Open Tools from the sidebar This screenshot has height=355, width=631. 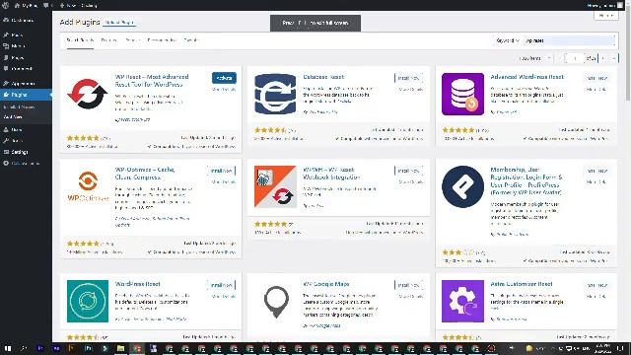coord(13,141)
